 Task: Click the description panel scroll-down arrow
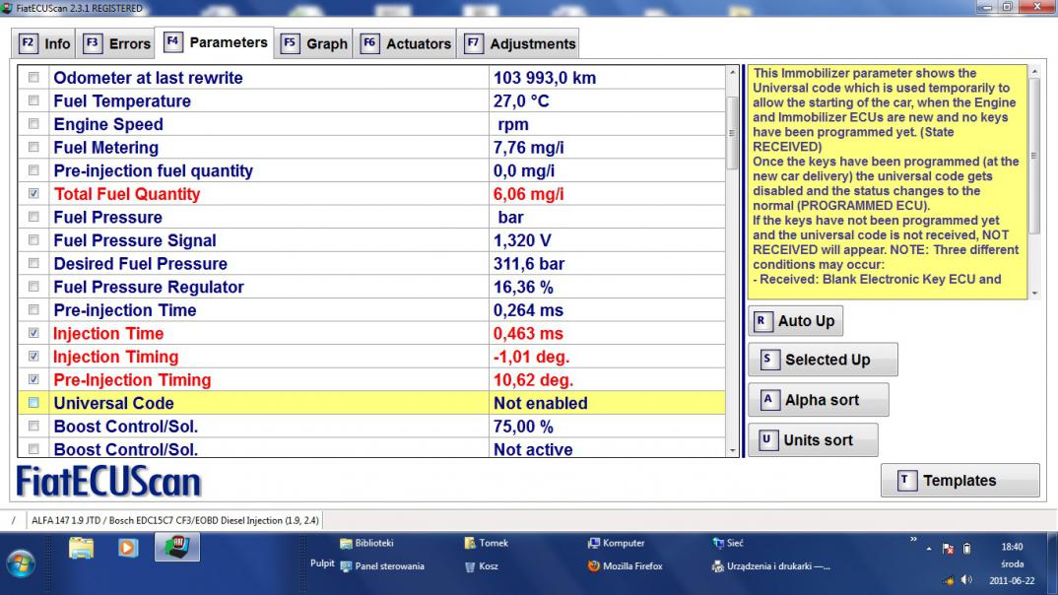coord(1034,294)
